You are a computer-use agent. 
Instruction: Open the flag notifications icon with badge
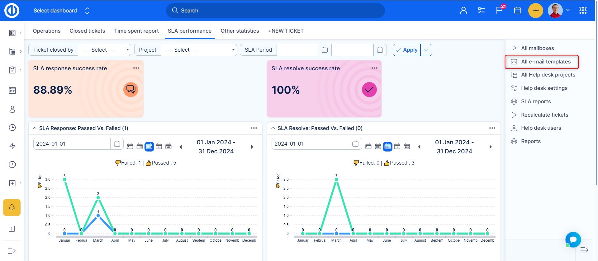point(500,10)
